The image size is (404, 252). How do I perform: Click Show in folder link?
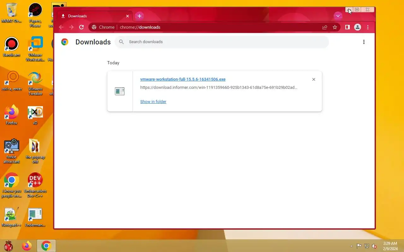pos(153,101)
